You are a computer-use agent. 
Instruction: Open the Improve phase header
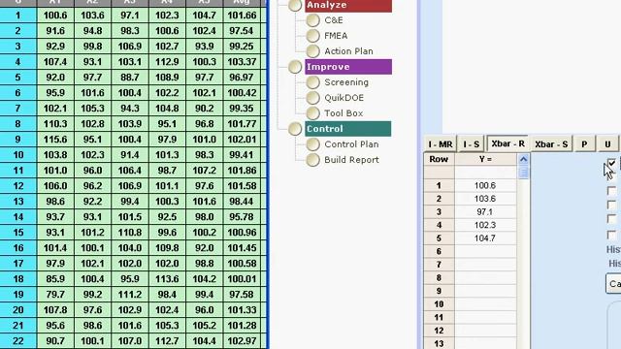coord(348,67)
